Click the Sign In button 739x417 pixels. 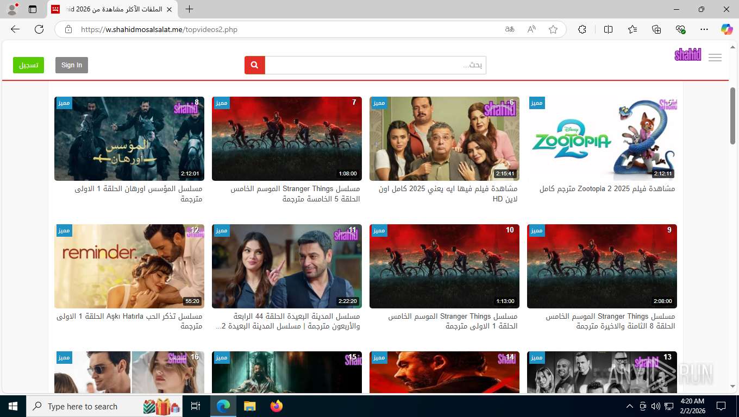tap(72, 65)
